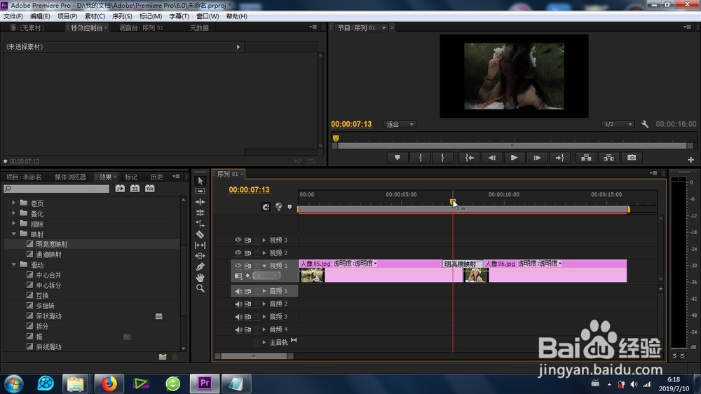The image size is (701, 394).
Task: Select the Track Select tool
Action: pos(200,191)
